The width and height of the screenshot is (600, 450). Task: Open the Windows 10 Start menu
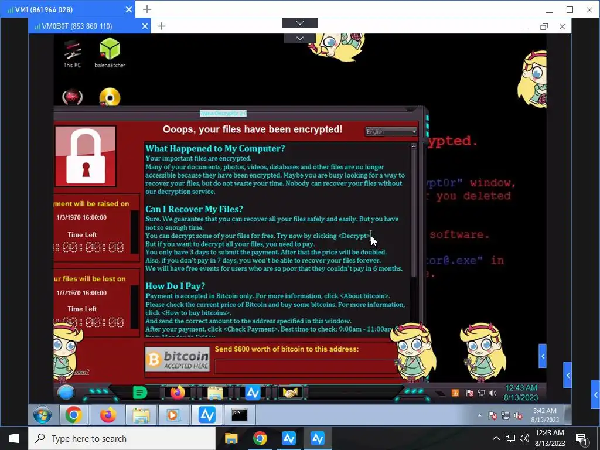(14, 438)
